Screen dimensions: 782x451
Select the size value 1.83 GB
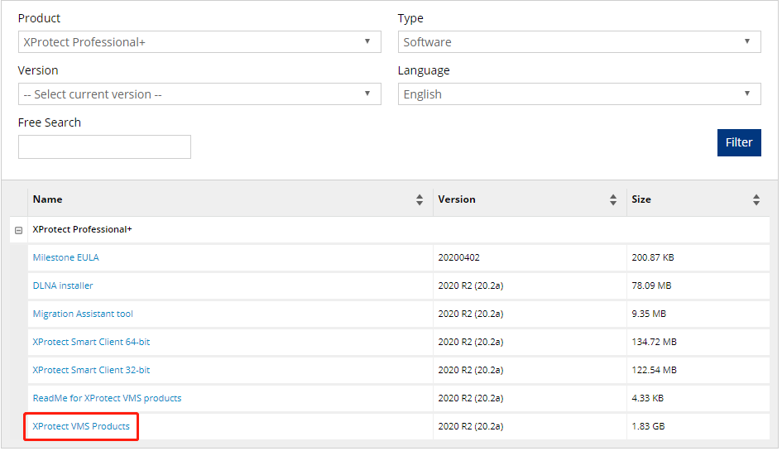point(648,426)
